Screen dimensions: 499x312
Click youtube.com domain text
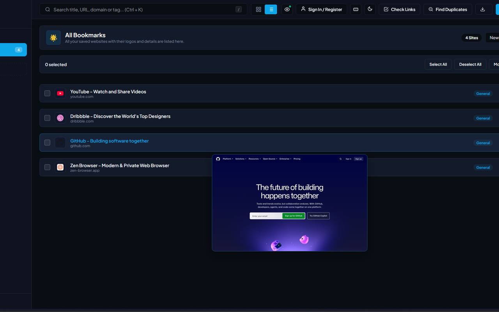pyautogui.click(x=81, y=97)
